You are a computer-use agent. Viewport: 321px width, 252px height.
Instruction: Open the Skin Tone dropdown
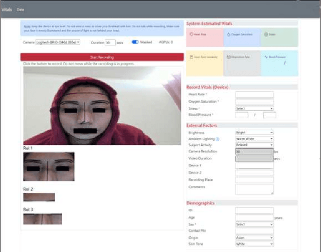(x=254, y=244)
